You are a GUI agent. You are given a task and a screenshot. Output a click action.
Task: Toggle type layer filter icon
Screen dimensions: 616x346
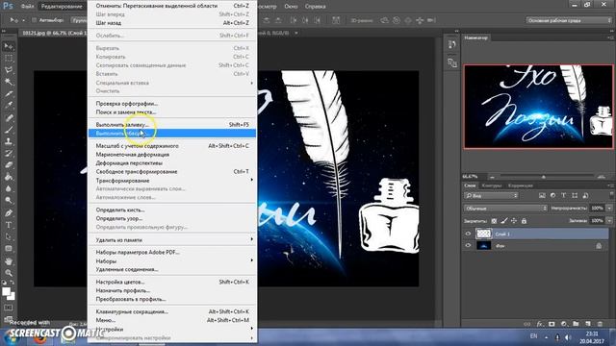(x=563, y=195)
